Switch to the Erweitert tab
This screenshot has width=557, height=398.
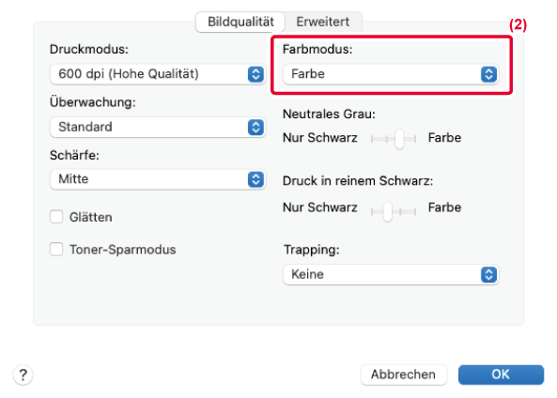[x=323, y=22]
